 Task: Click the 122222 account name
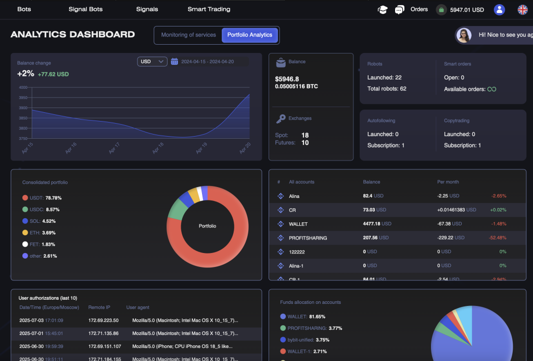click(x=297, y=252)
